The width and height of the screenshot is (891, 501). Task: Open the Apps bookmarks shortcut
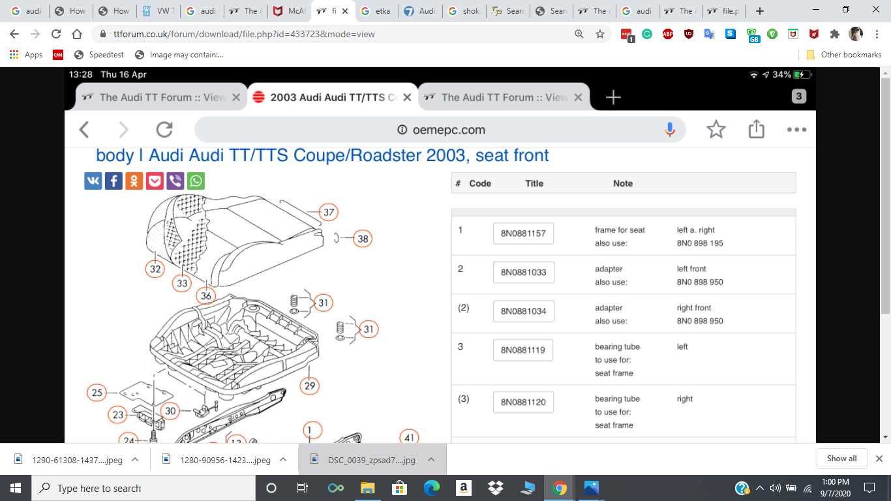tap(26, 55)
